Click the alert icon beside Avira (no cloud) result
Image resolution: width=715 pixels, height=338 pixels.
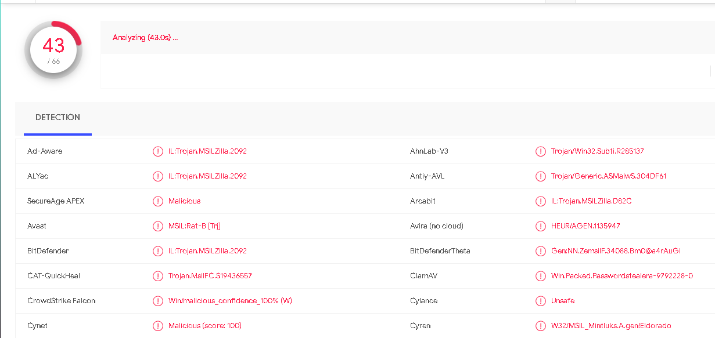540,226
